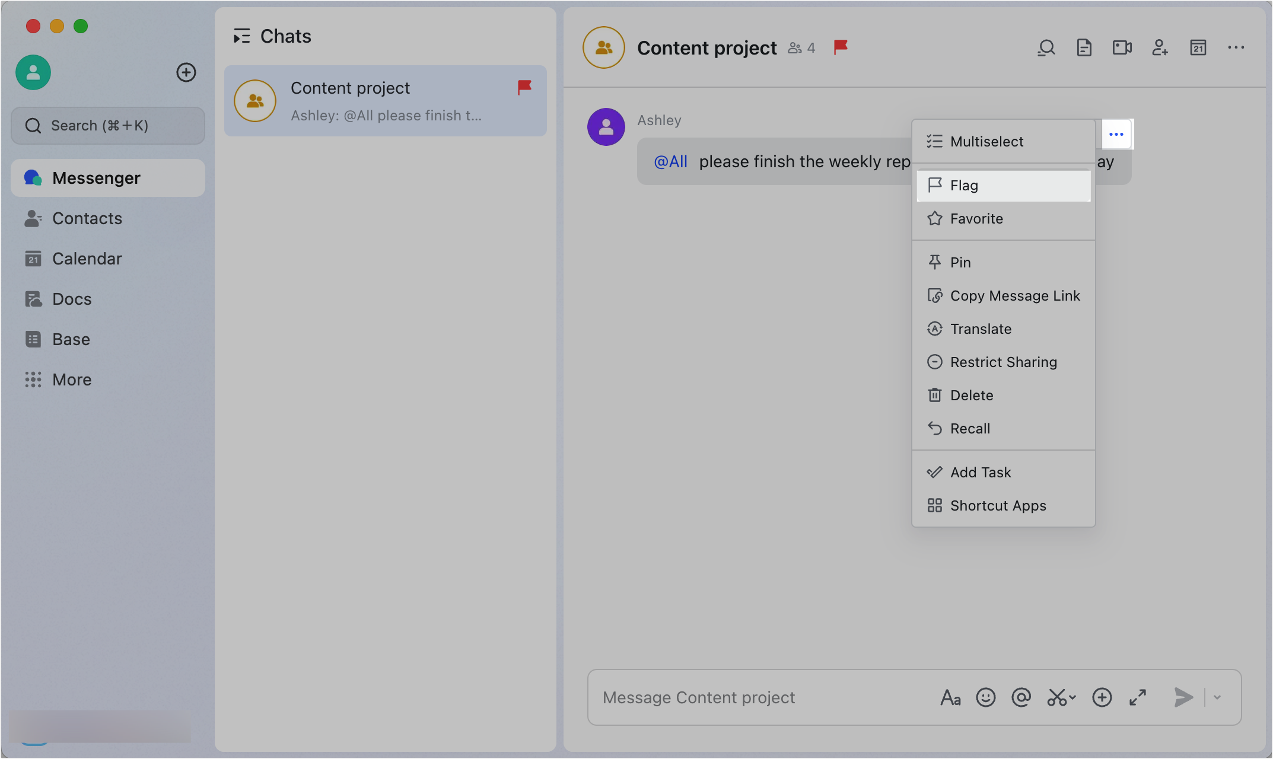This screenshot has width=1273, height=759.
Task: Mention someone with the @ icon
Action: coord(1021,697)
